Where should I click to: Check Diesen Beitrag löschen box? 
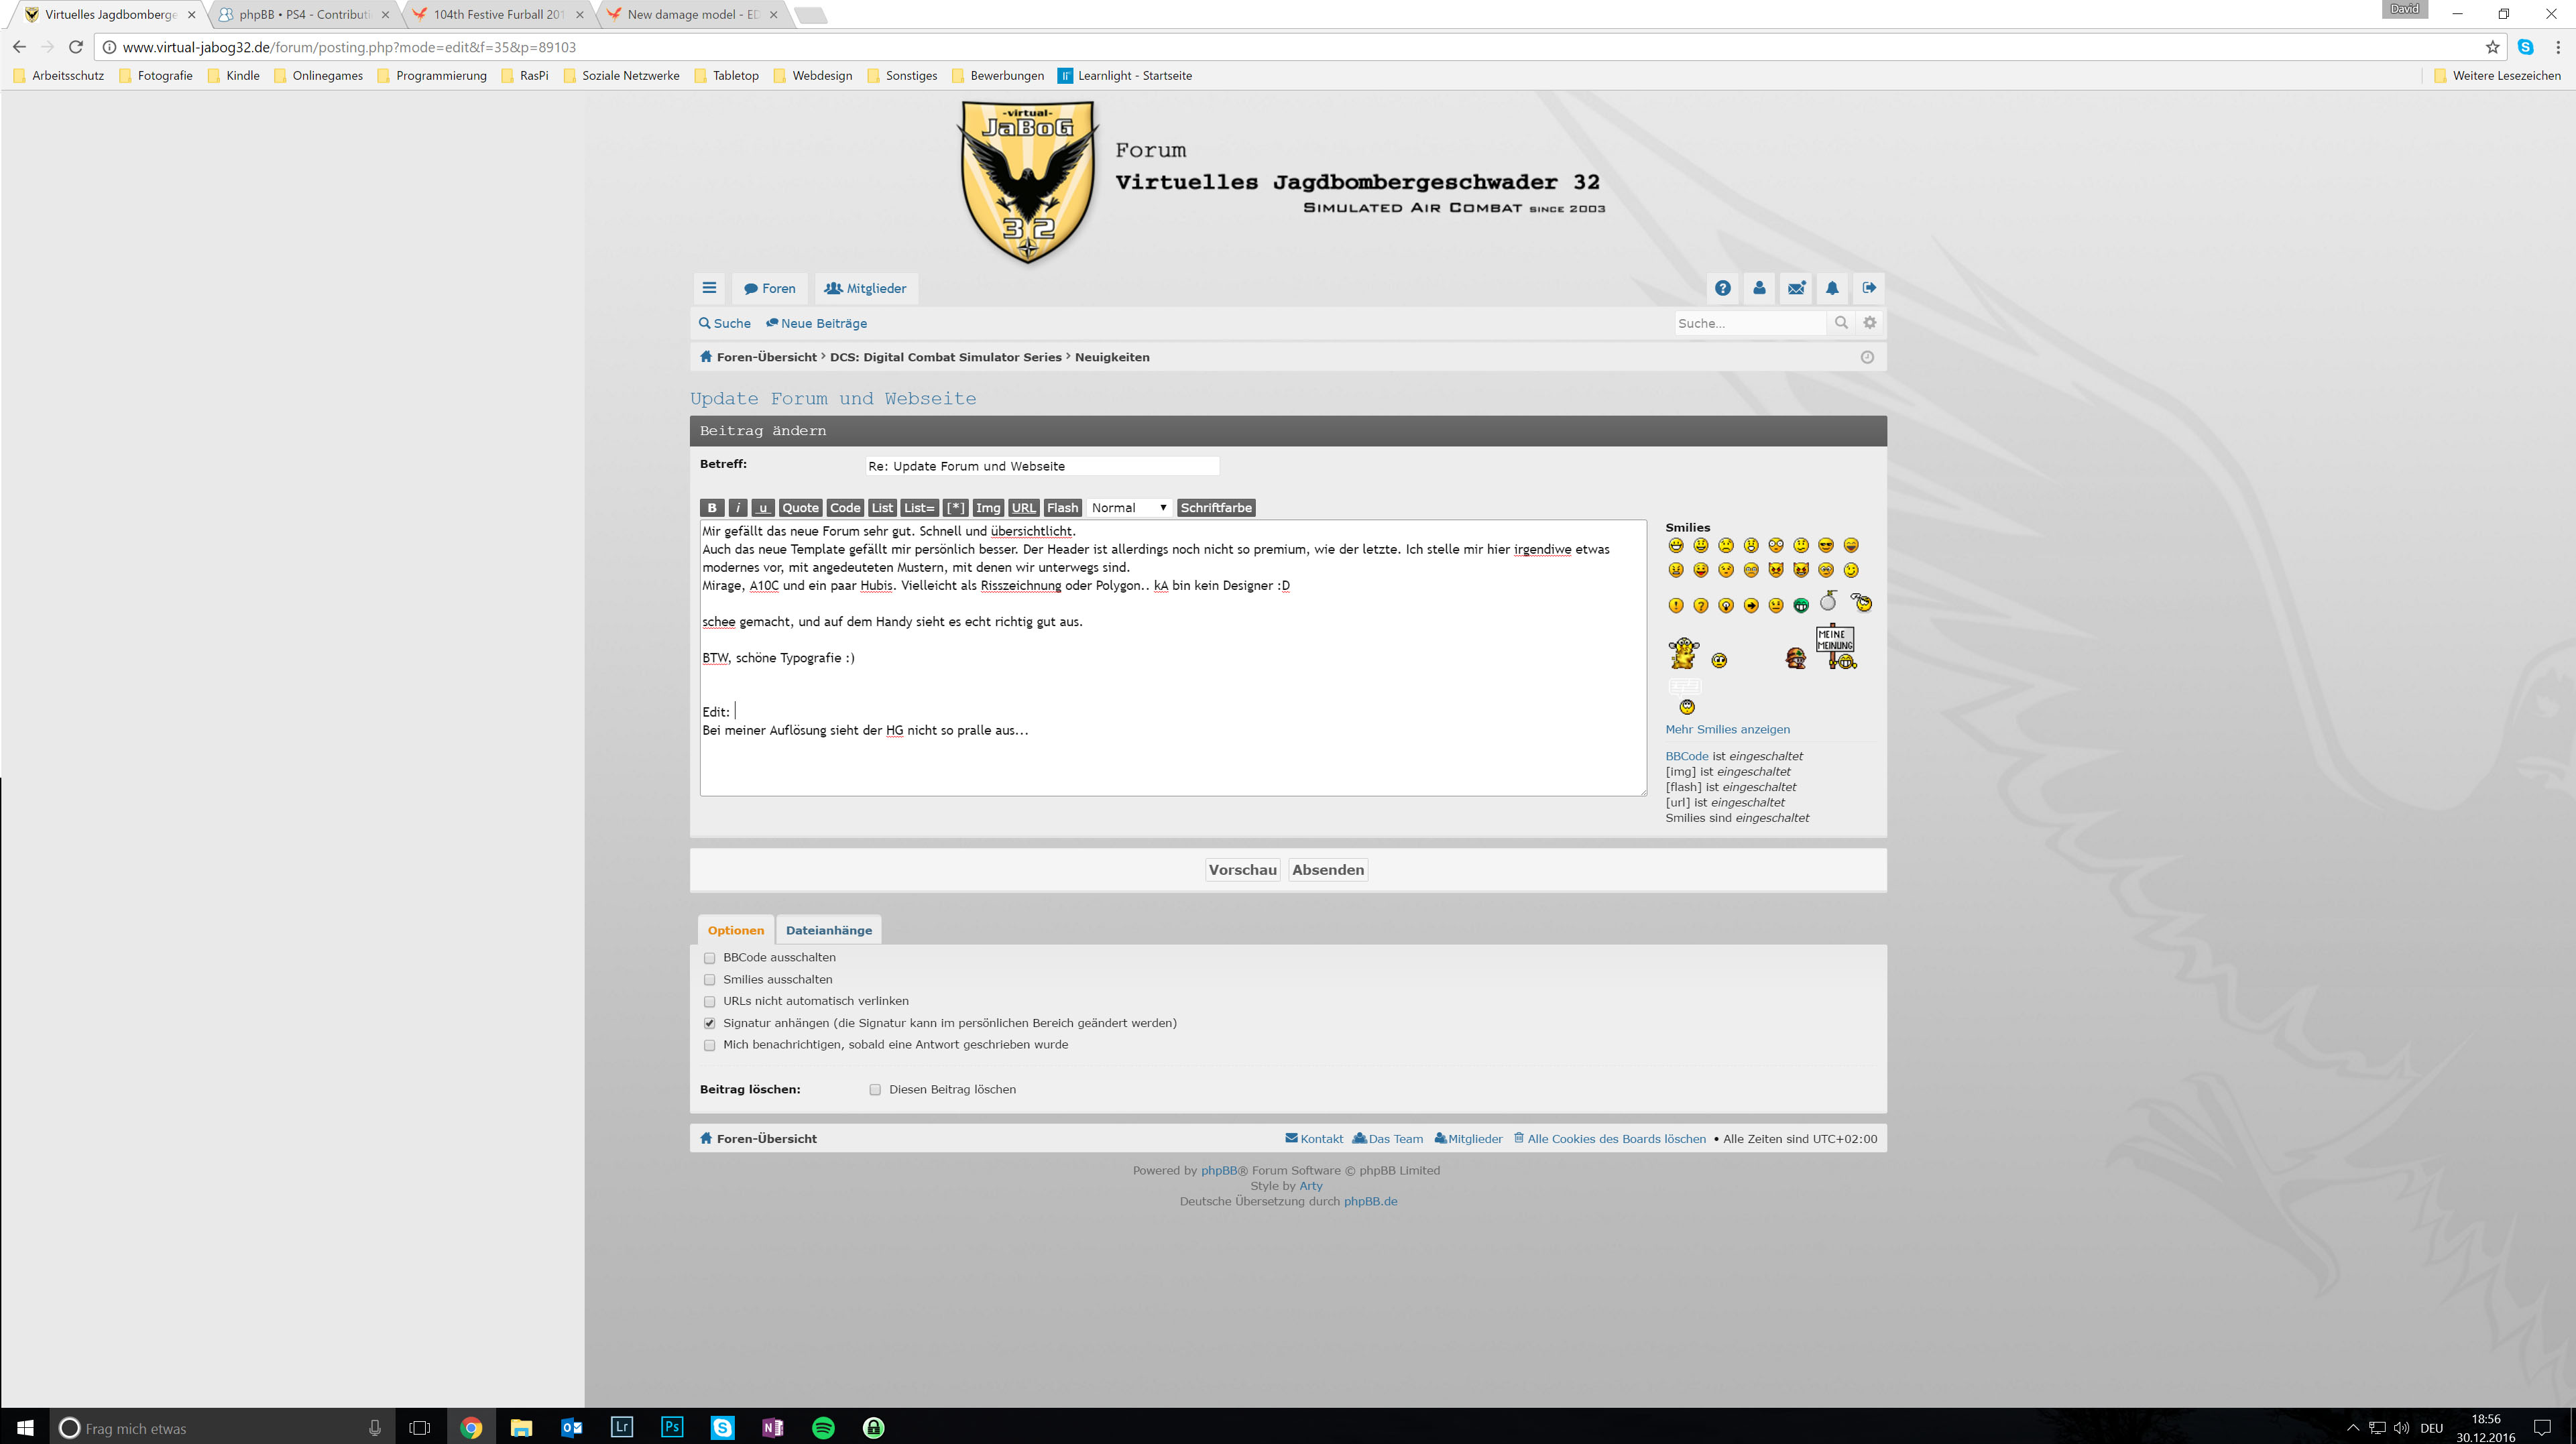pos(875,1090)
